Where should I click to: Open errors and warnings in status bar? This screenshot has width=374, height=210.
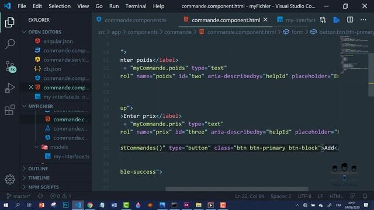coord(61,196)
